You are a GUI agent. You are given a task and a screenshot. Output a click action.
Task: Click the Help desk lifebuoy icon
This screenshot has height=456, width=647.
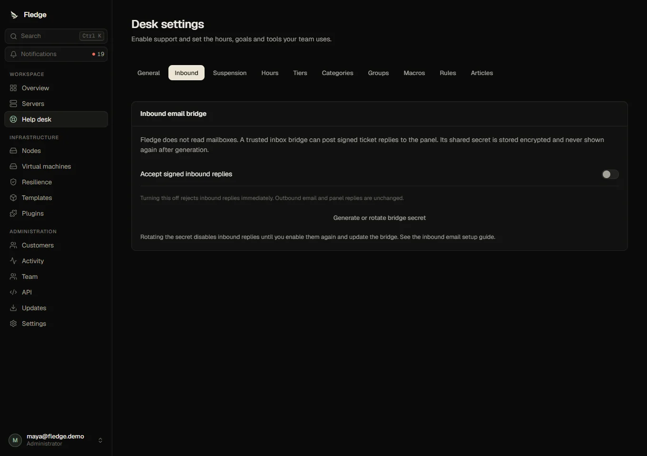coord(13,119)
